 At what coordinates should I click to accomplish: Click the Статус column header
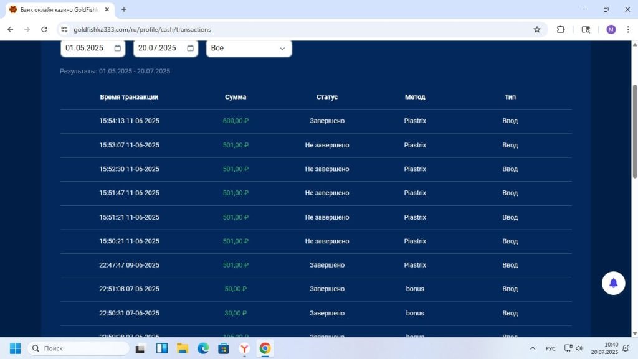pyautogui.click(x=327, y=97)
